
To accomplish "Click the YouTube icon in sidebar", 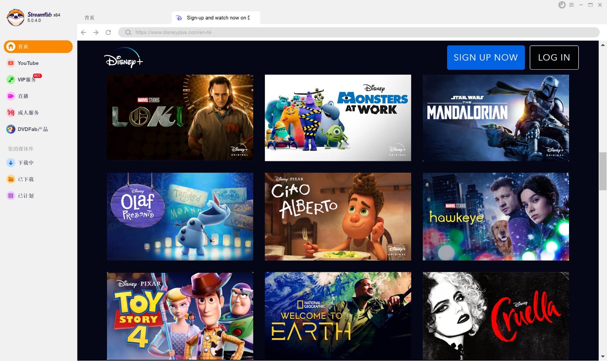I will pos(11,63).
